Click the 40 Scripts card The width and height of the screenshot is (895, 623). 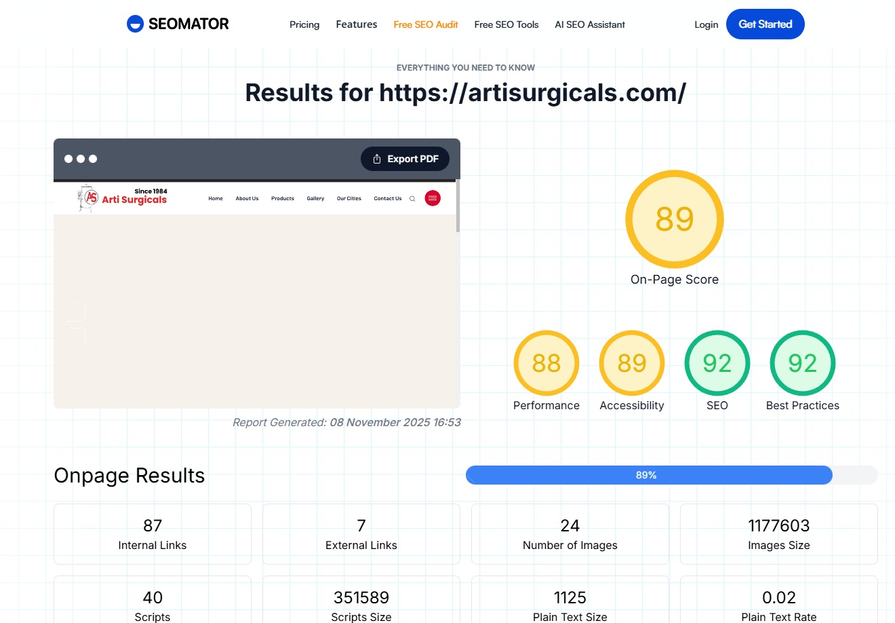pos(153,600)
